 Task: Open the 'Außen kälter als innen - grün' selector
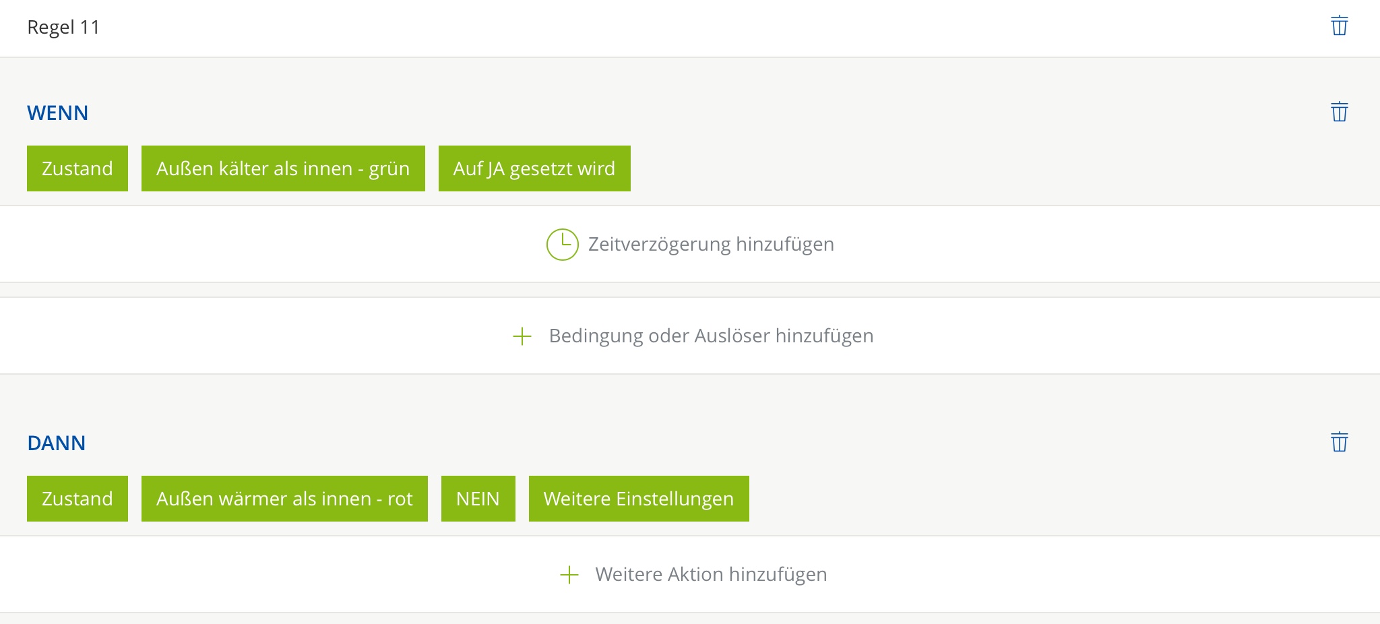(x=283, y=168)
